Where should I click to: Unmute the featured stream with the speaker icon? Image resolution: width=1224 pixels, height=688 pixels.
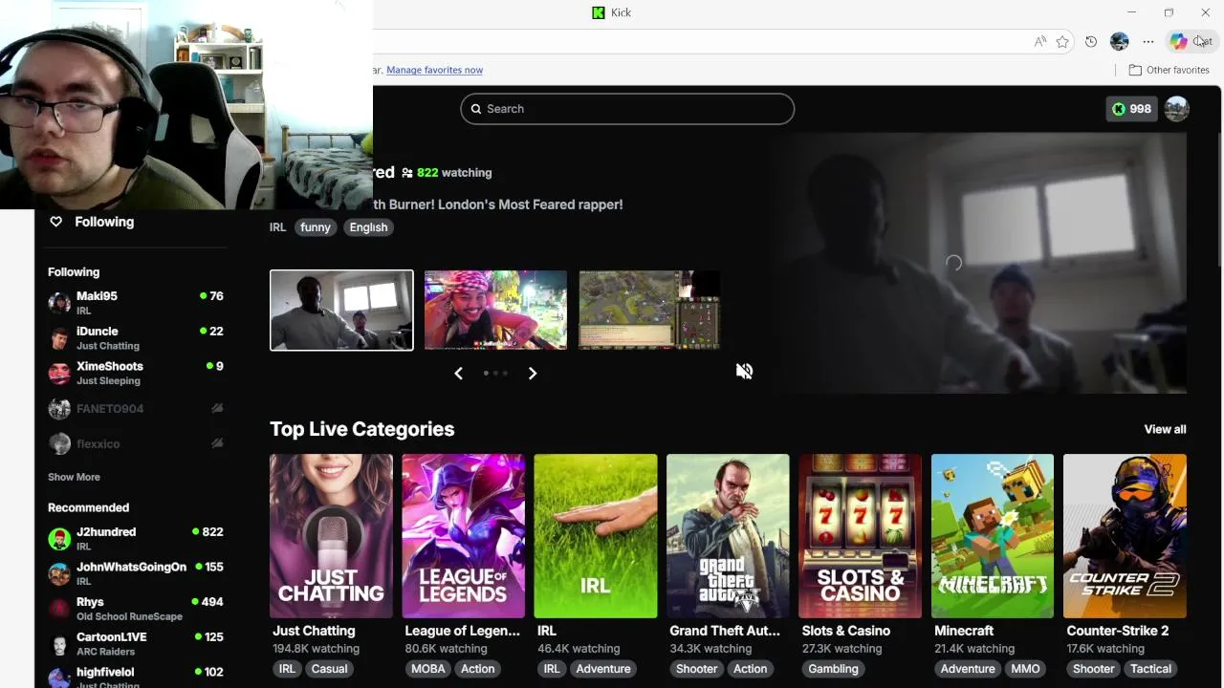[744, 371]
